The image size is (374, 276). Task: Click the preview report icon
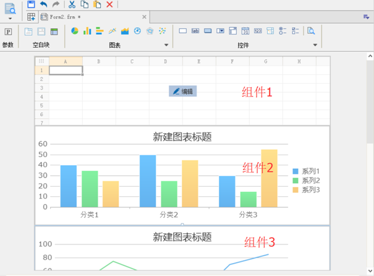pos(10,9)
